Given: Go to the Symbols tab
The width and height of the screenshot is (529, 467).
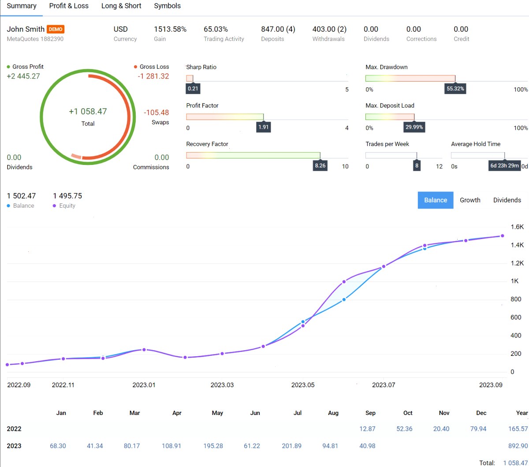Looking at the screenshot, I should pos(167,6).
